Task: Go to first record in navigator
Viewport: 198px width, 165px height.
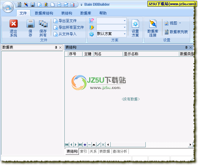Action: 67,144
